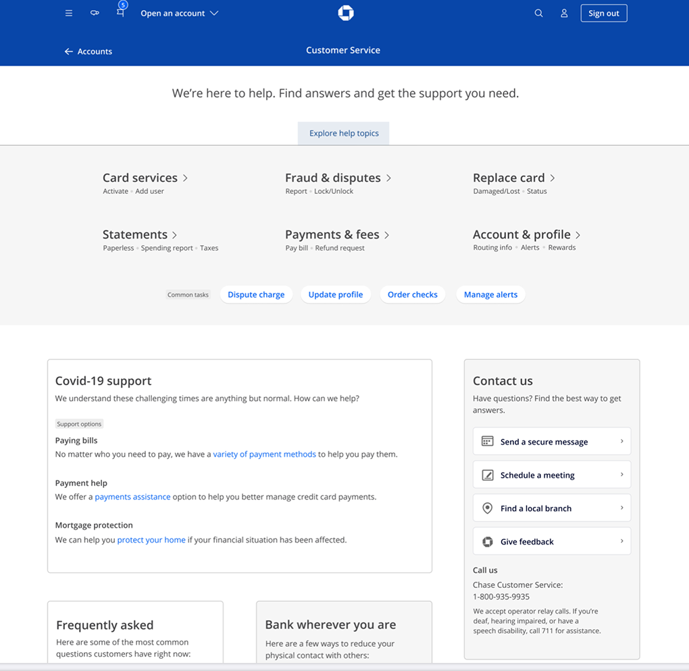
Task: Click the Schedule a meeting pencil icon
Action: coord(487,475)
